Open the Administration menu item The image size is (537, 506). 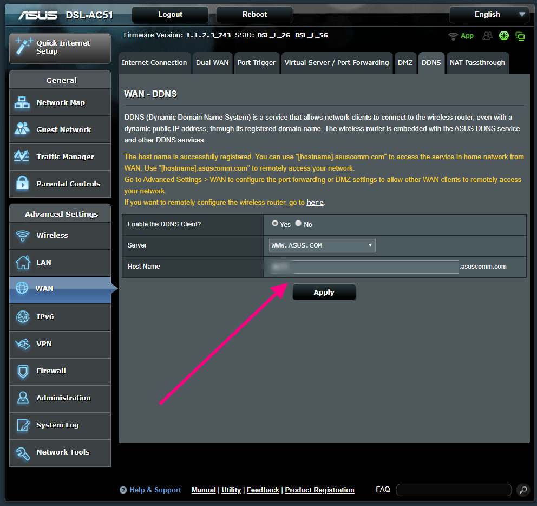click(60, 398)
